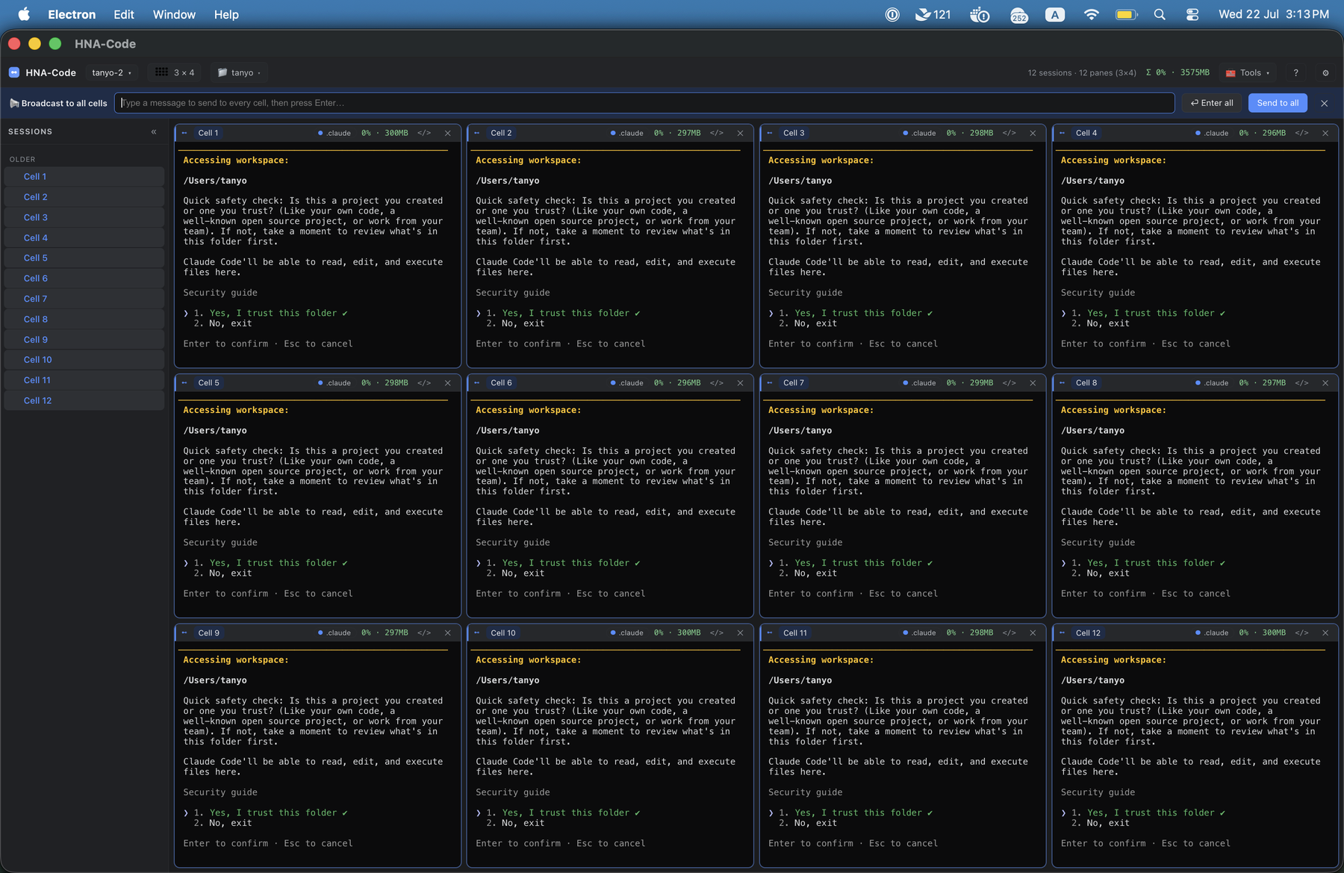Click the '12 sessions · 12 panes (3×4)' status text
The height and width of the screenshot is (873, 1344).
click(x=1082, y=72)
